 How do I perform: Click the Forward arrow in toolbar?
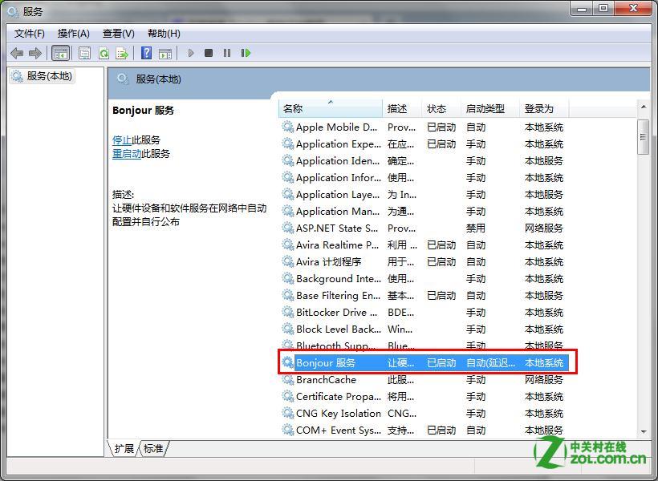35,53
